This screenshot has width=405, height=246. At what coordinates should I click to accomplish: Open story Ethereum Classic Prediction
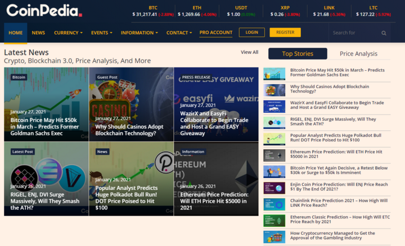(340, 220)
